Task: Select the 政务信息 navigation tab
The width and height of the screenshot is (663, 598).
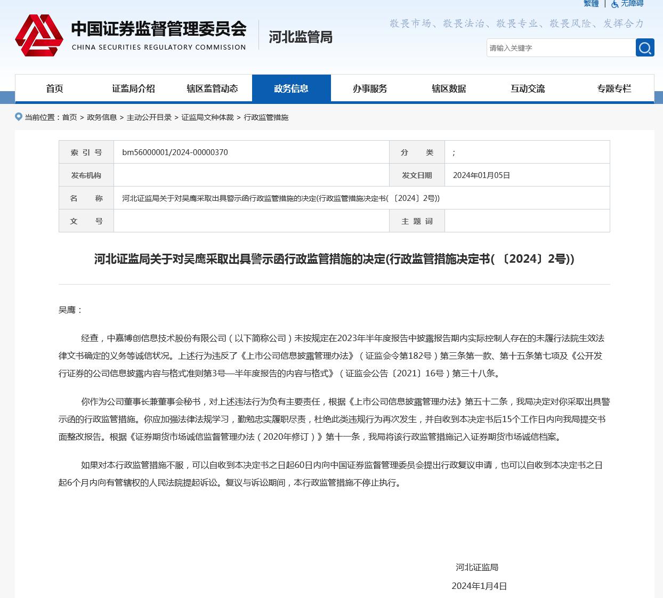Action: (291, 88)
